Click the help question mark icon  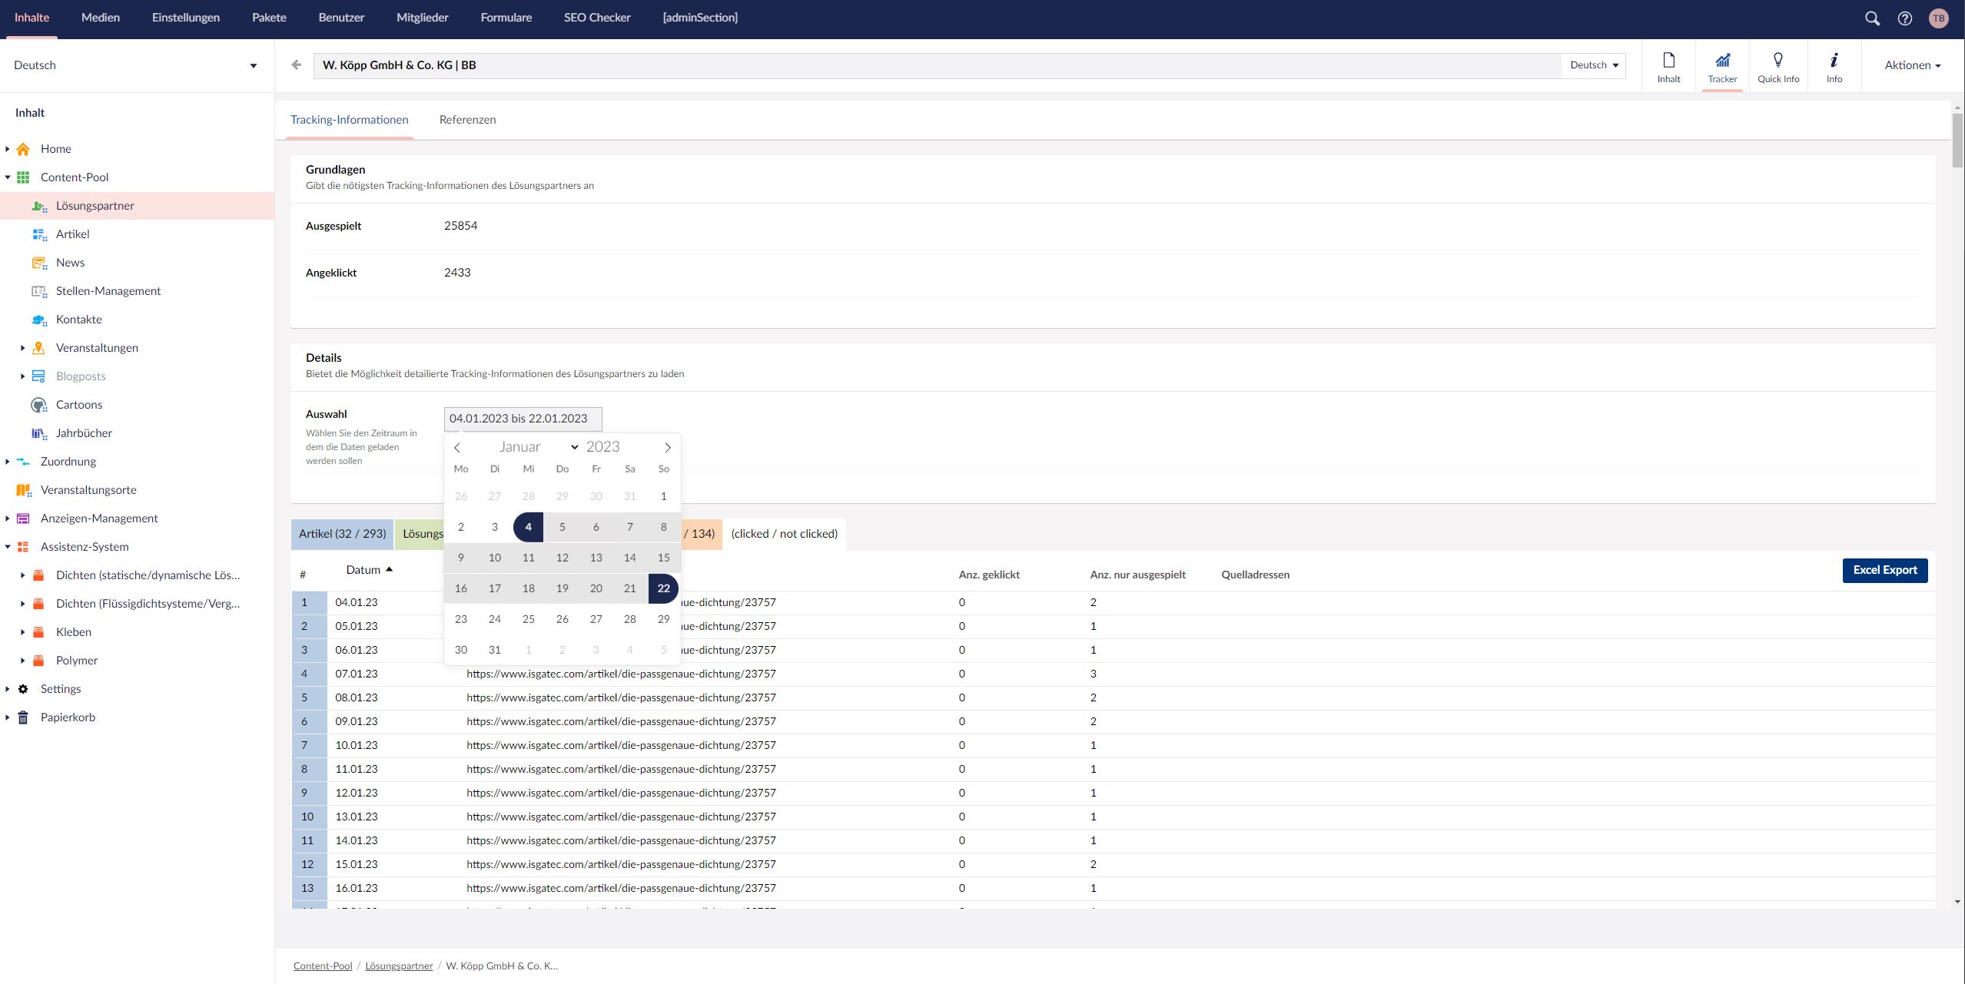pos(1904,18)
